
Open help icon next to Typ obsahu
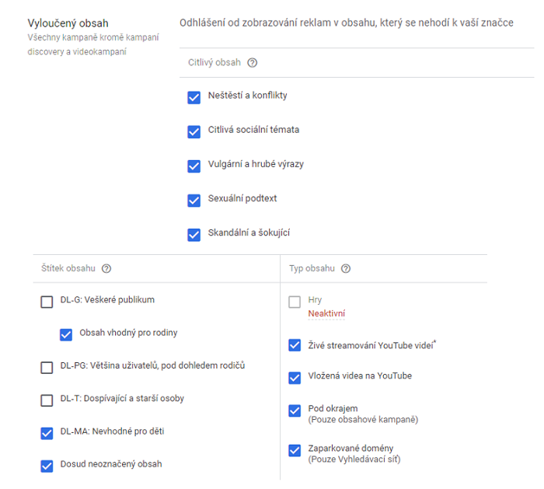click(x=346, y=269)
